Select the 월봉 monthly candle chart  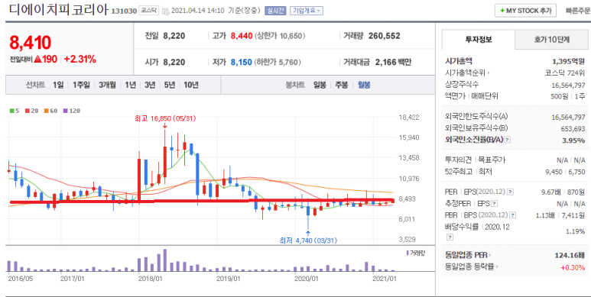(364, 85)
